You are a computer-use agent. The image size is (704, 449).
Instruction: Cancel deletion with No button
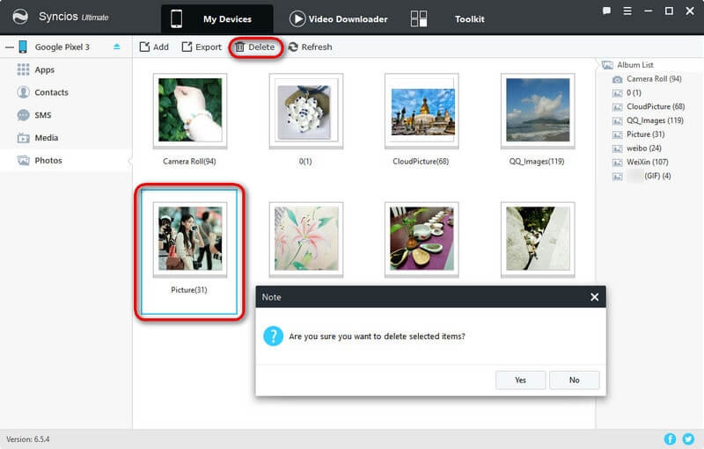[x=575, y=380]
